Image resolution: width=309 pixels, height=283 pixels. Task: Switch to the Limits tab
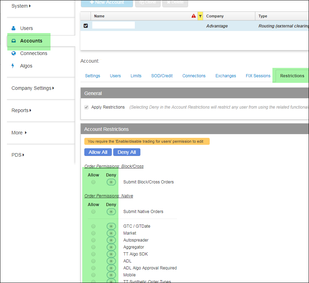pos(136,76)
